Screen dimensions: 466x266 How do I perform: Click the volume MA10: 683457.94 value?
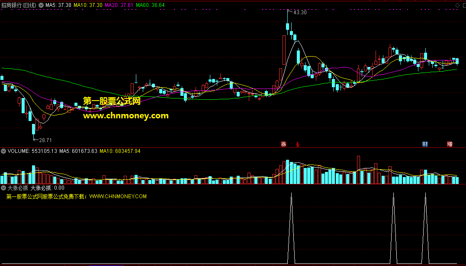(x=120, y=151)
